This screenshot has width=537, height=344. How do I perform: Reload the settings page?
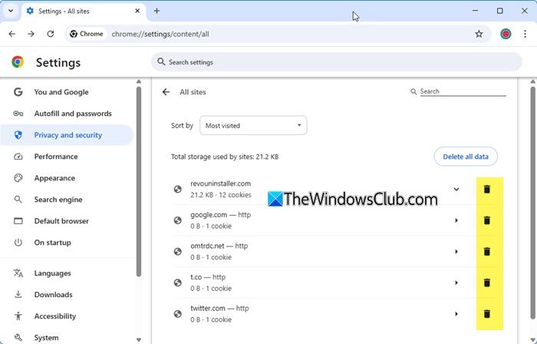tap(51, 34)
